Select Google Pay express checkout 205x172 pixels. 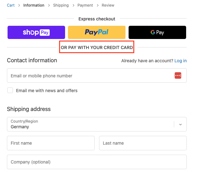click(157, 32)
